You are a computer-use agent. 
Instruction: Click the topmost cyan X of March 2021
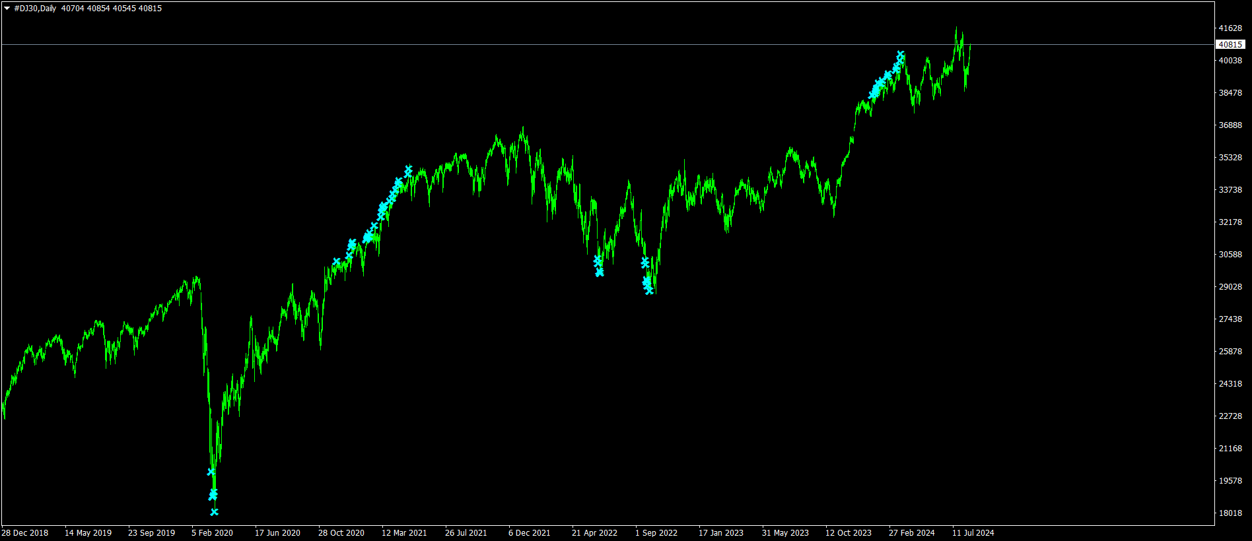(408, 169)
